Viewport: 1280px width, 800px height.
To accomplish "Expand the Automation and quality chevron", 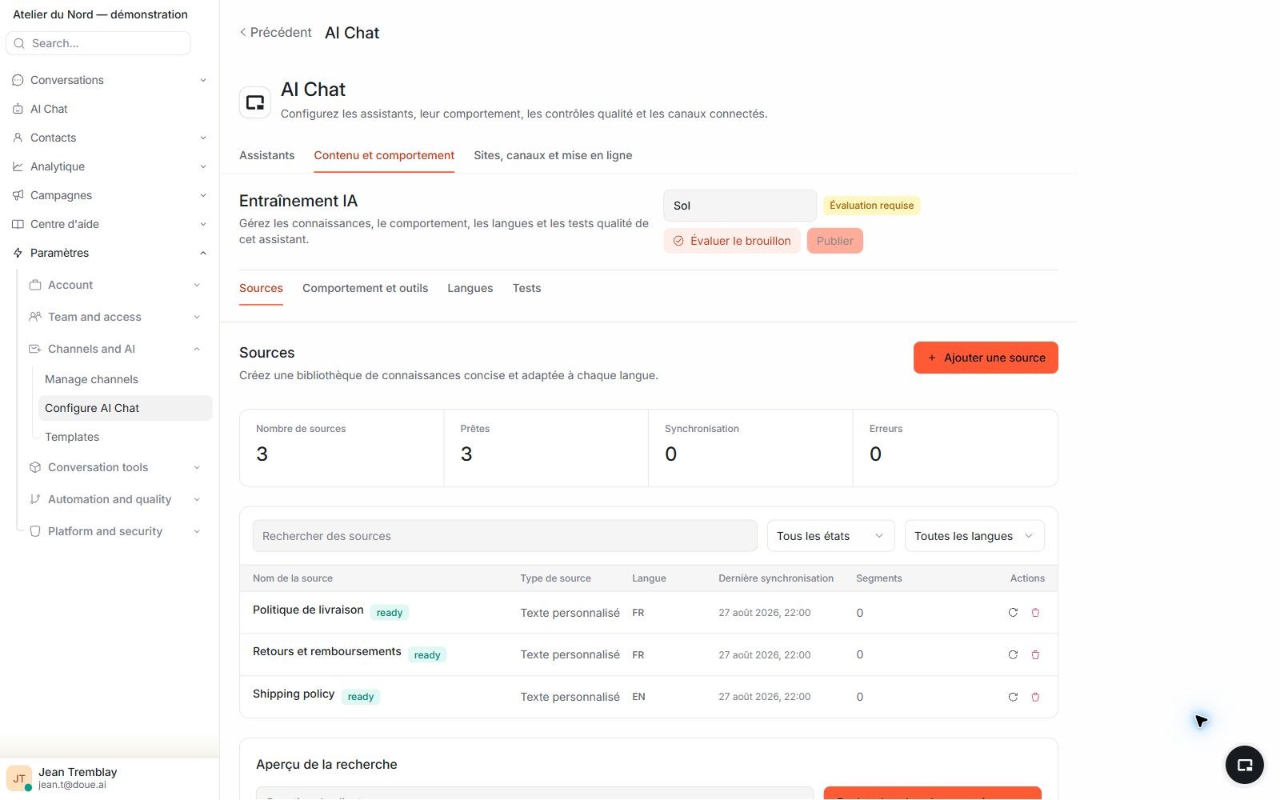I will (197, 499).
